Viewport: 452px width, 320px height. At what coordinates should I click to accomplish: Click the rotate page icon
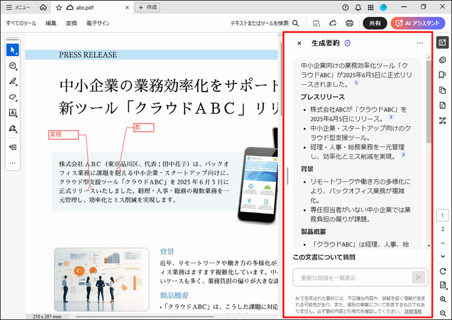click(443, 271)
